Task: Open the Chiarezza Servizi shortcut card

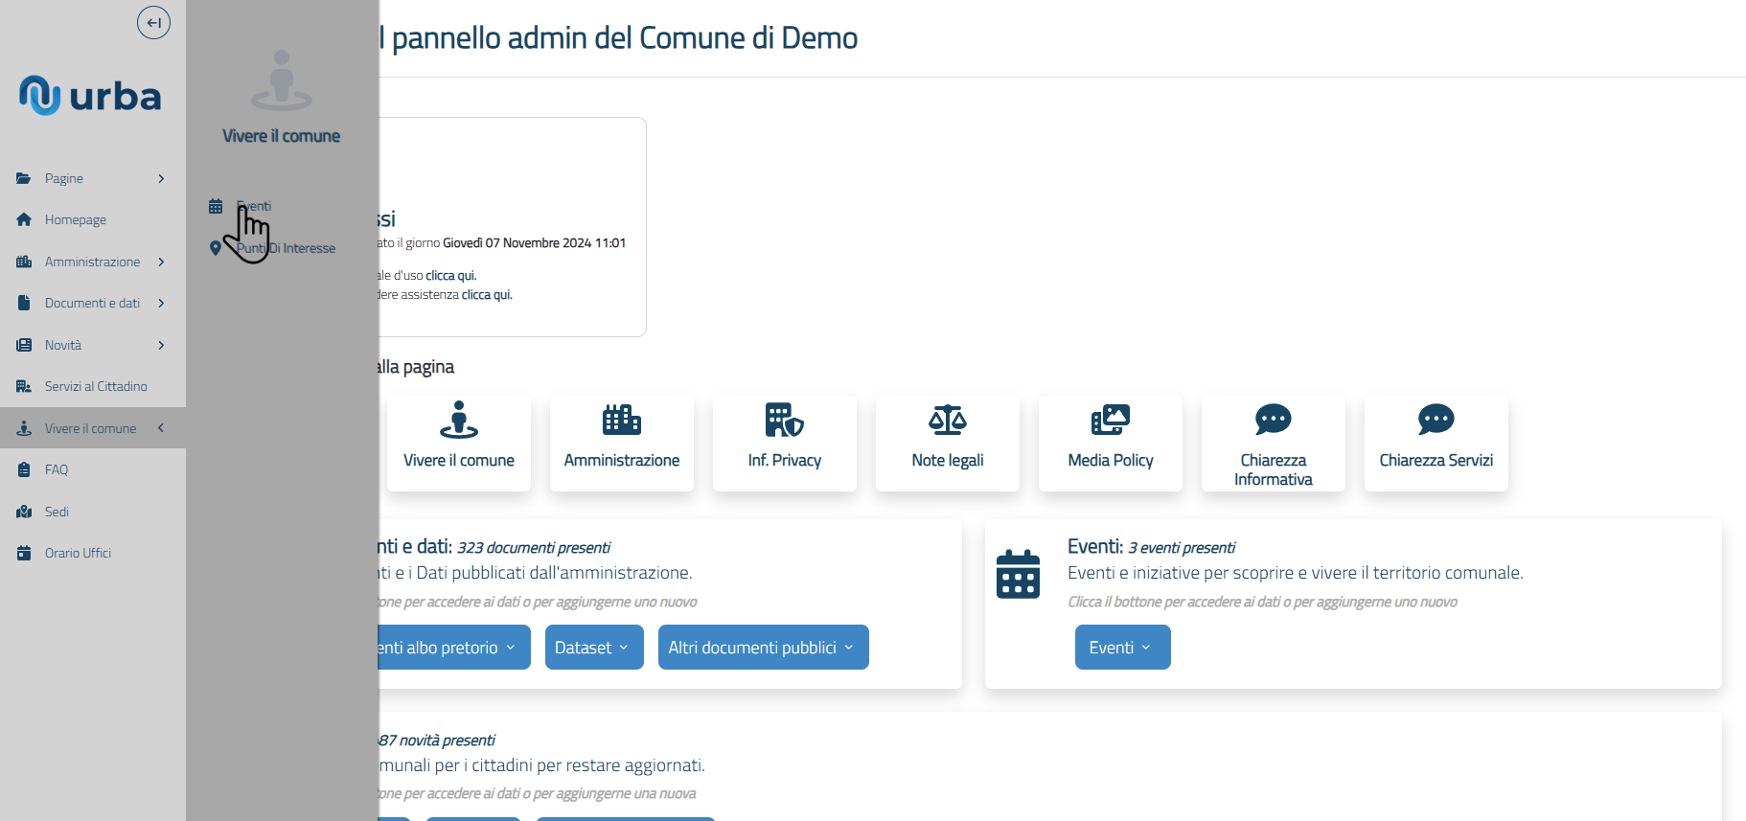Action: (1436, 444)
